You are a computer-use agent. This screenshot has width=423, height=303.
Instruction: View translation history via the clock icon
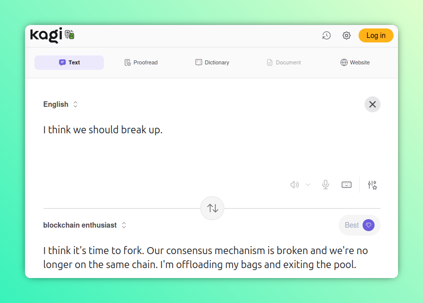(x=326, y=35)
